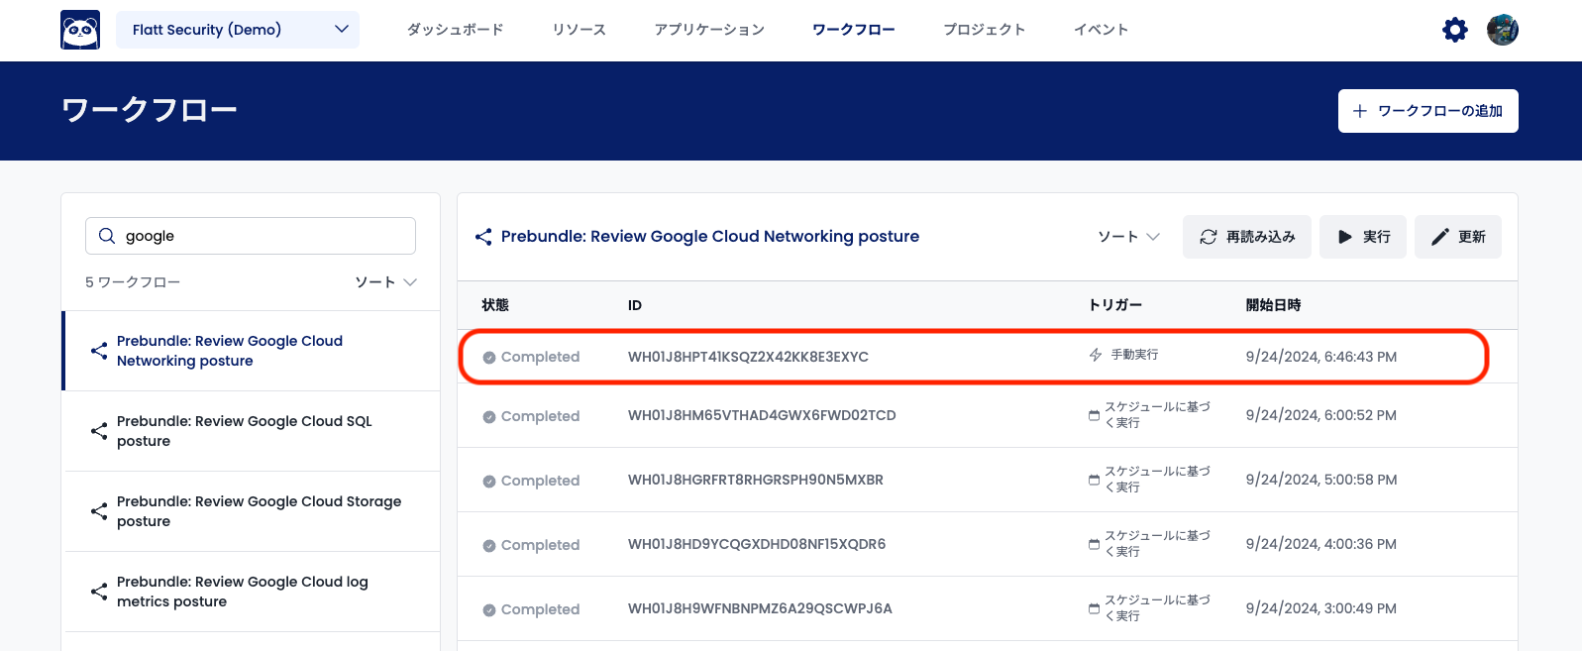Click run ID WH01J8HD9YCQGXDHD08NF15XQDR6
This screenshot has height=651, width=1582.
click(x=757, y=544)
